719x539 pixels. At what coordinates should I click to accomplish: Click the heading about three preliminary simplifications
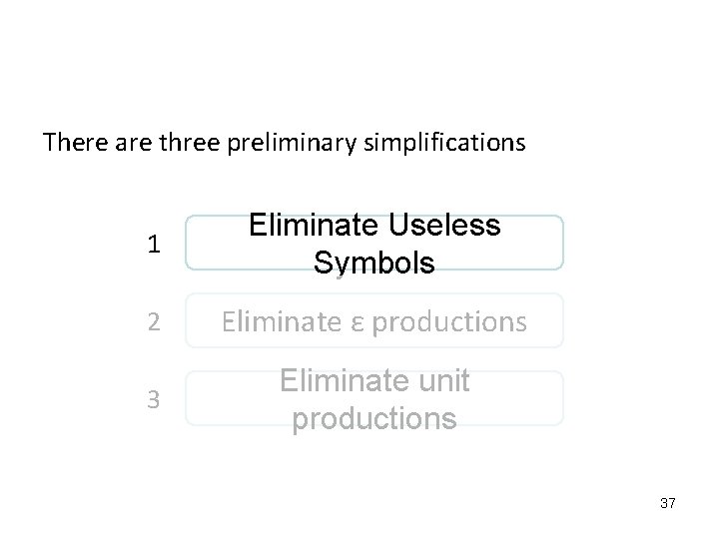pos(284,143)
